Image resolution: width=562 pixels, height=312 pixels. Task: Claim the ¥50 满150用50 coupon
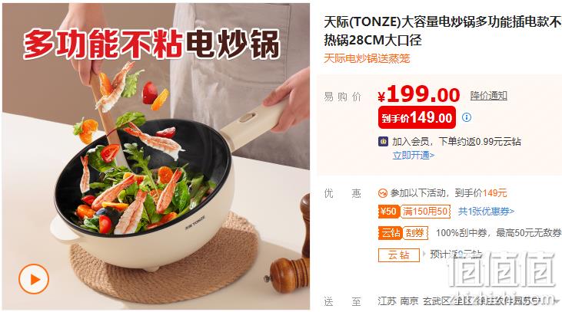pos(414,212)
